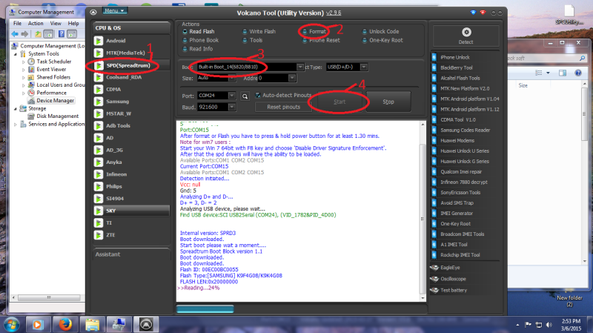
Task: Pick the SKY platform entry
Action: (132, 211)
